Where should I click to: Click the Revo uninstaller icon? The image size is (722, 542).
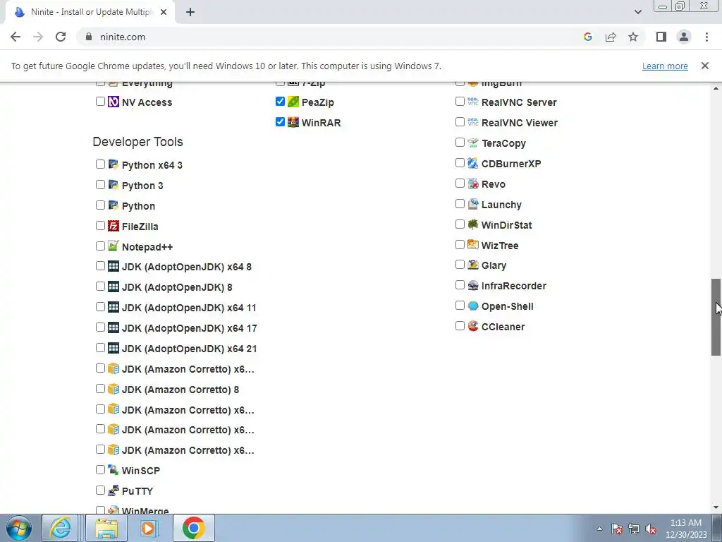473,183
